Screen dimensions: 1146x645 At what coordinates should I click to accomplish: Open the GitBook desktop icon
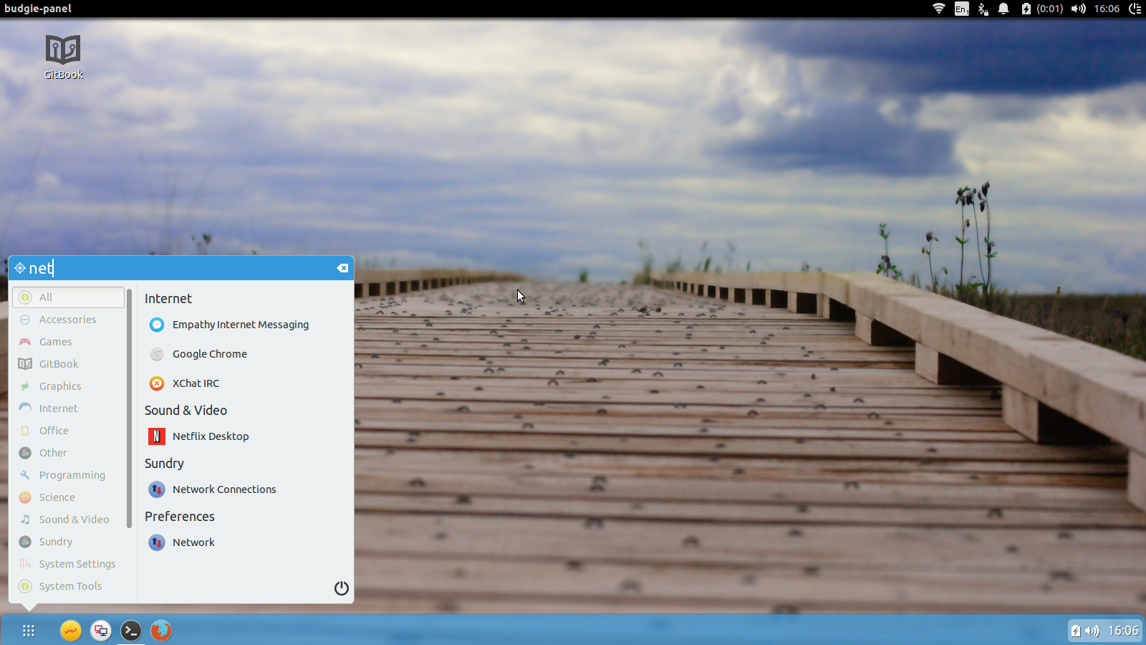click(63, 57)
